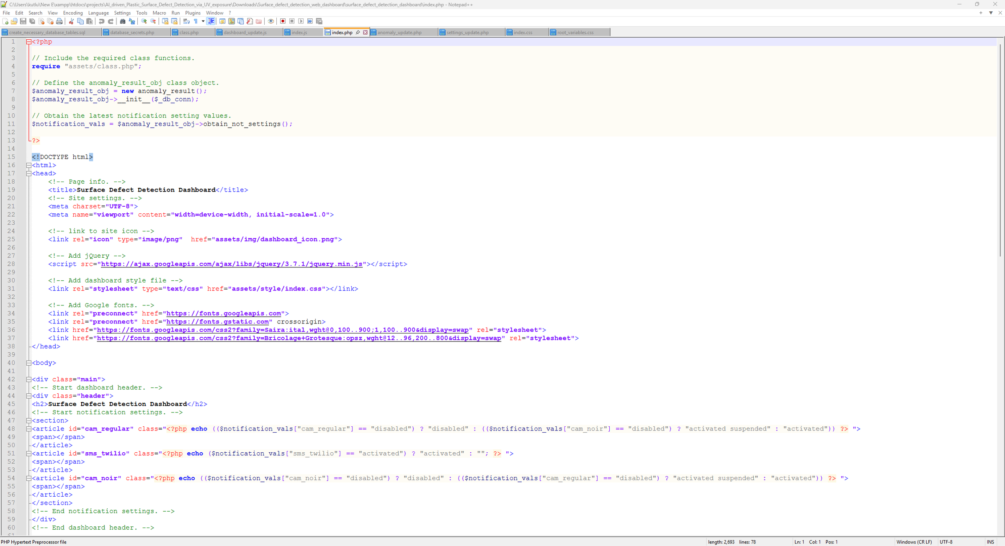This screenshot has height=546, width=1005.
Task: Undo the last edit
Action: pos(101,21)
